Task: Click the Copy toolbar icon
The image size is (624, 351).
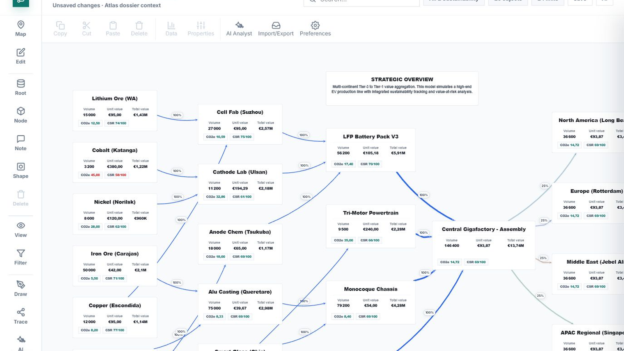Action: tap(60, 25)
